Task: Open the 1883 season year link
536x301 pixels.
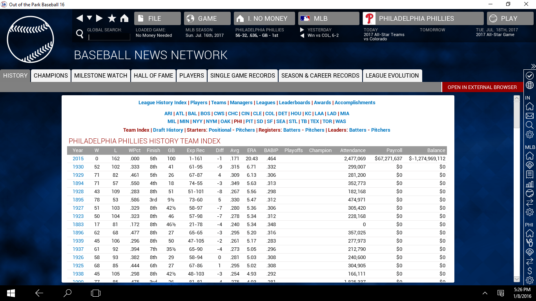Action: coord(78,225)
